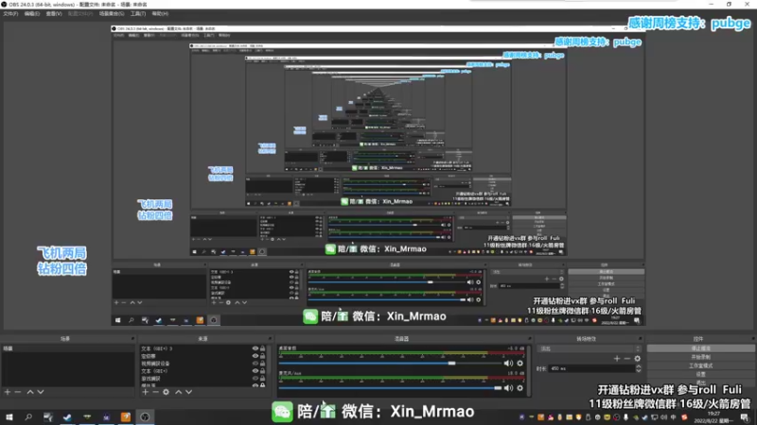This screenshot has height=425, width=757.
Task: Pop out the Scene Transitions dock panel
Action: coord(641,339)
